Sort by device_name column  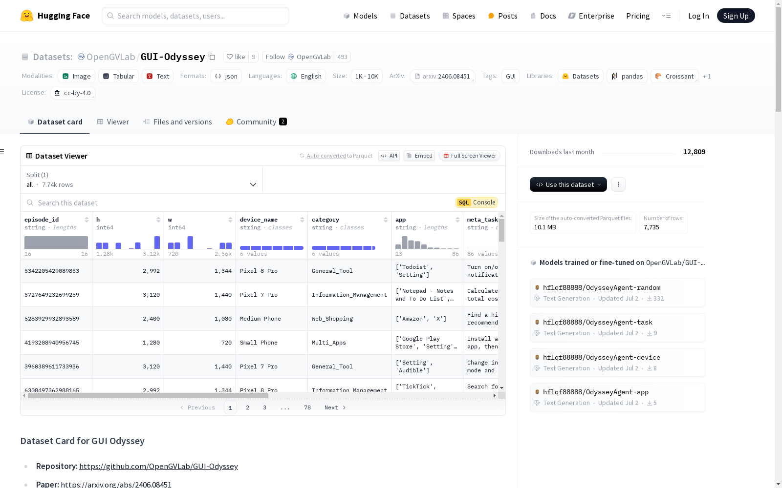pos(302,220)
